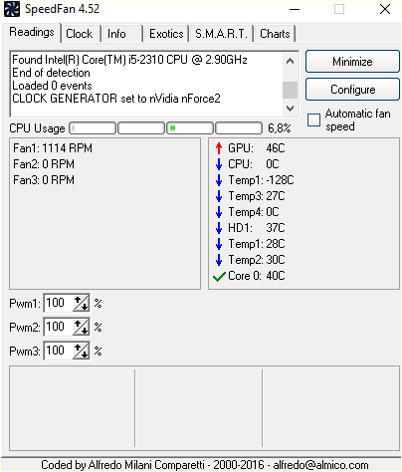
Task: Select the Fan3: 0 RPM reading
Action: tap(44, 180)
